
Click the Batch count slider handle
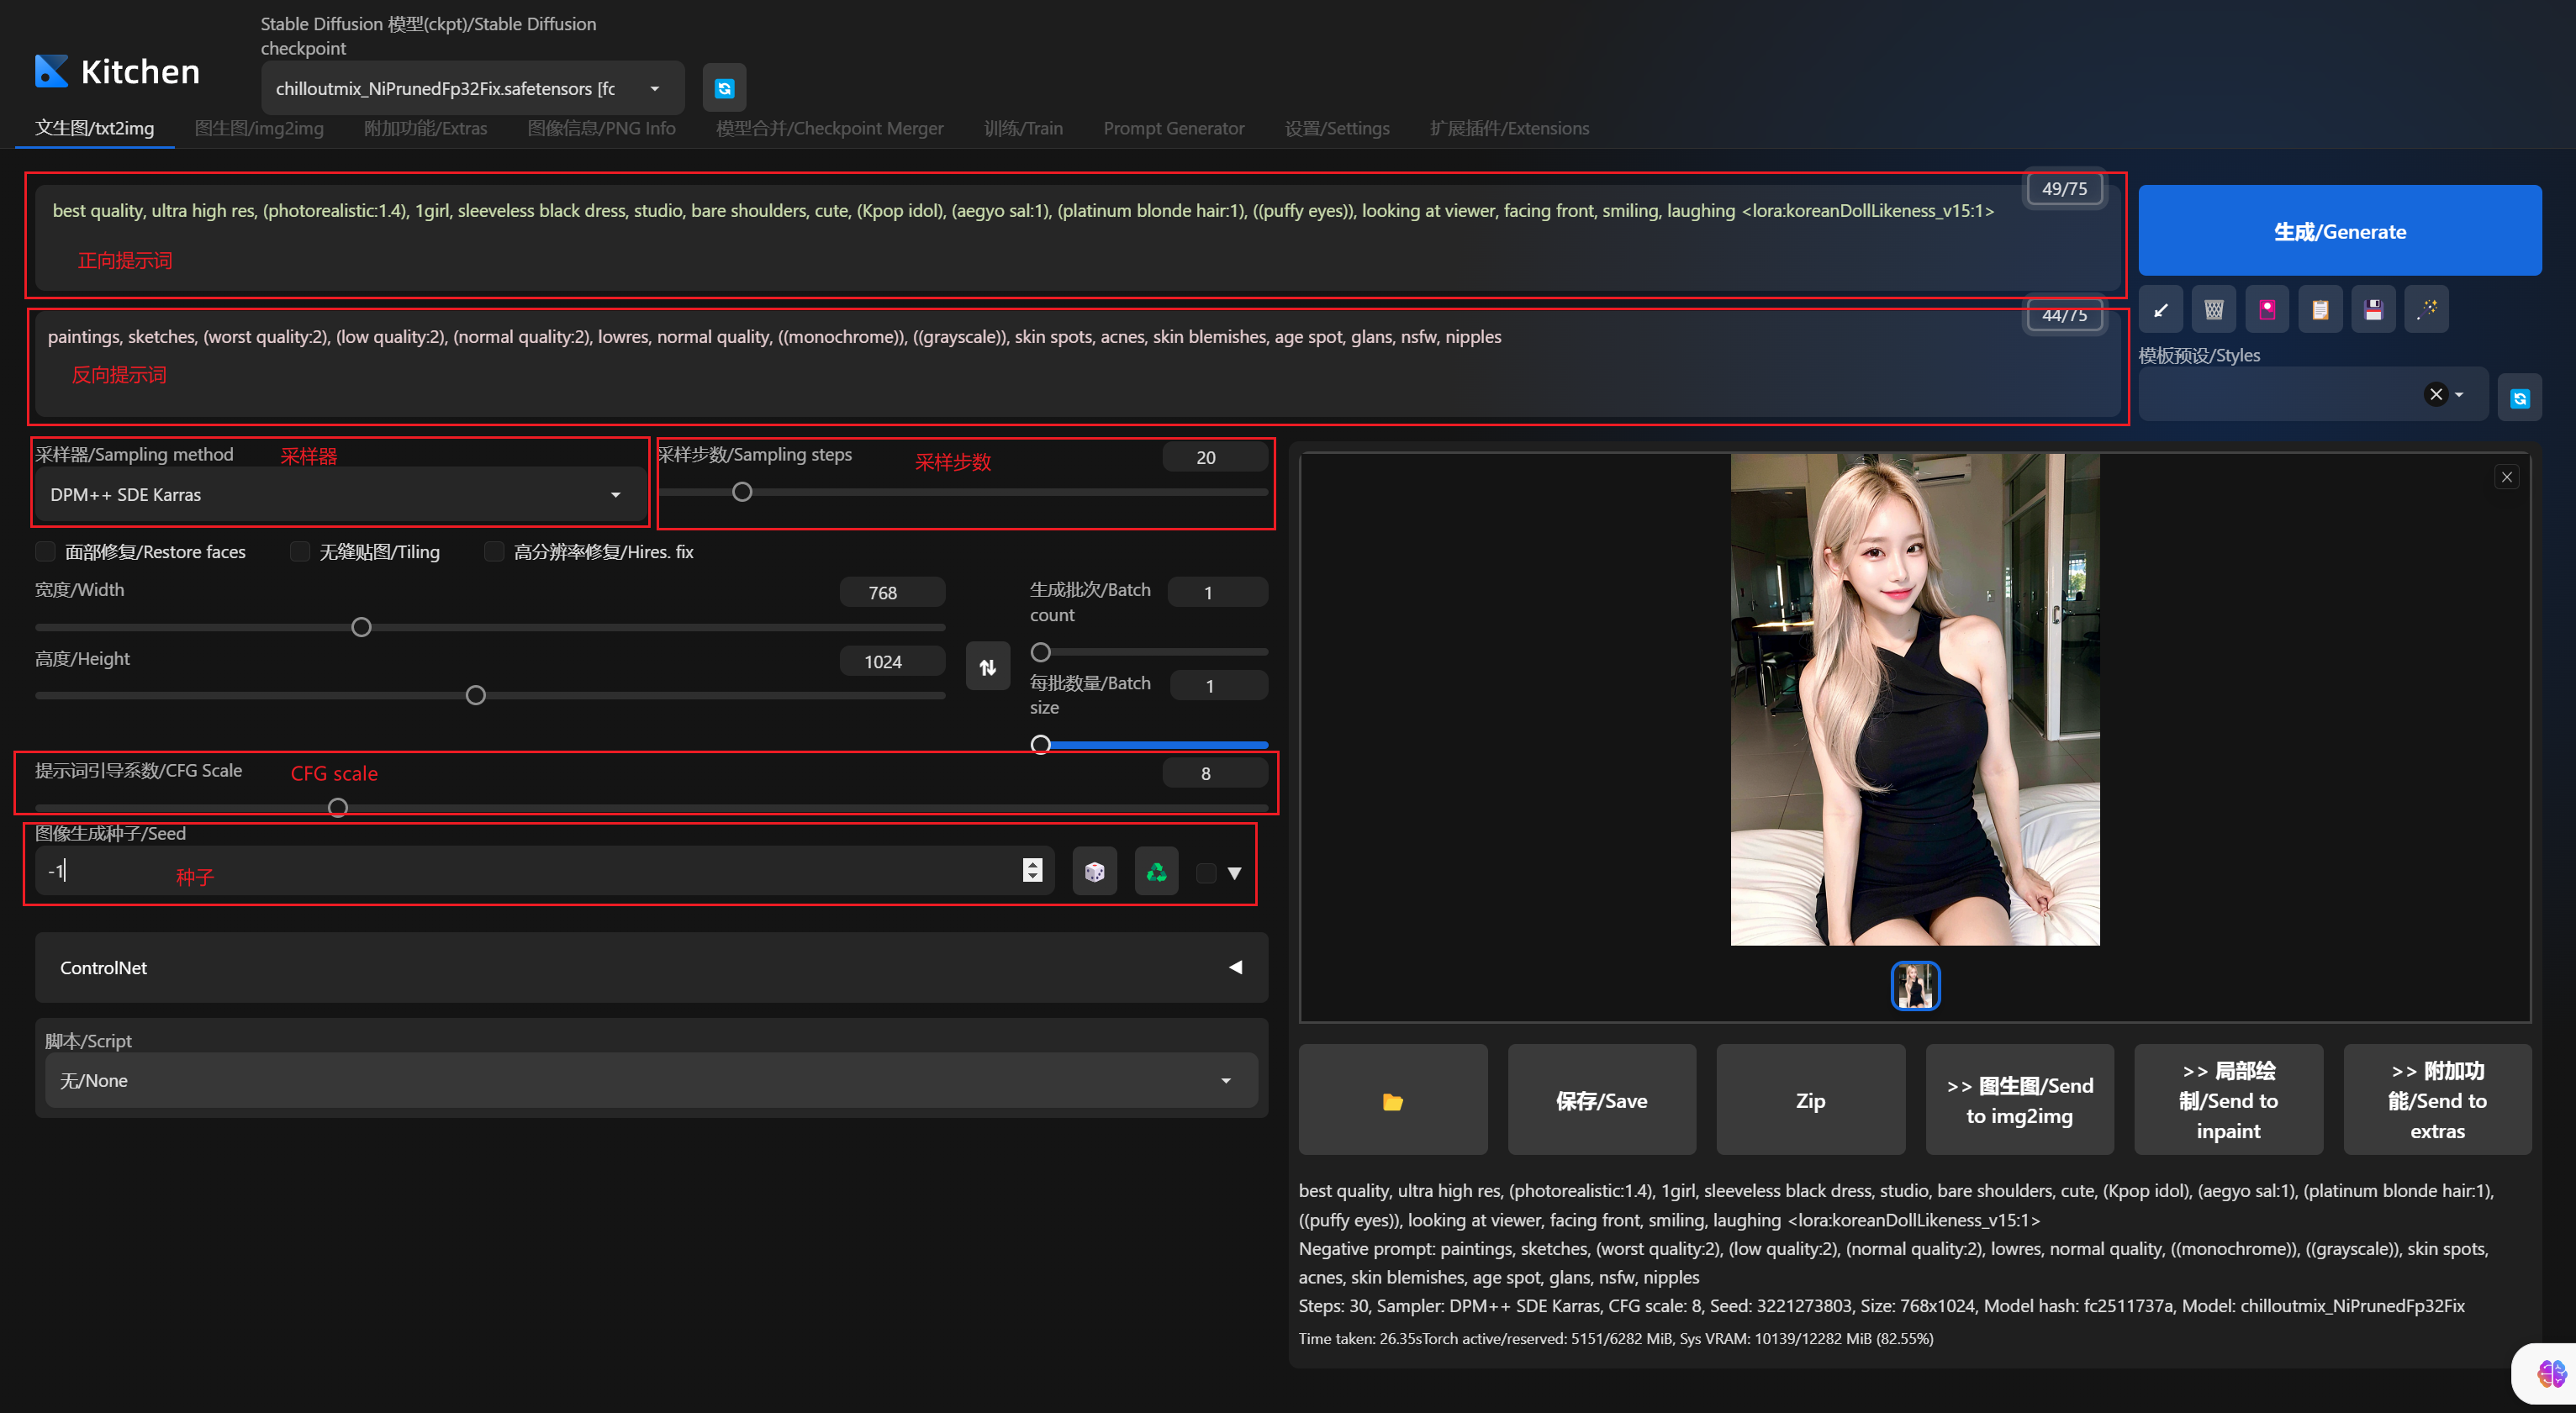click(1040, 652)
